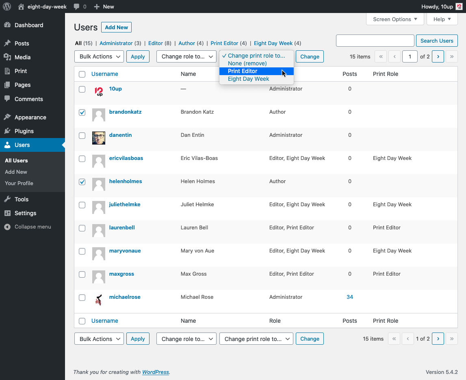Image resolution: width=466 pixels, height=380 pixels.
Task: Expand the Screen Options panel
Action: (395, 19)
